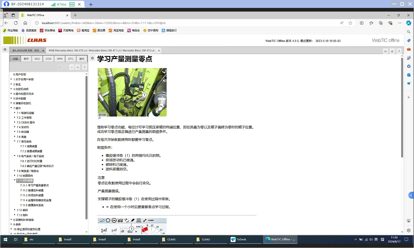Click the hydraulic photo thumbnail 55100

pos(132,92)
